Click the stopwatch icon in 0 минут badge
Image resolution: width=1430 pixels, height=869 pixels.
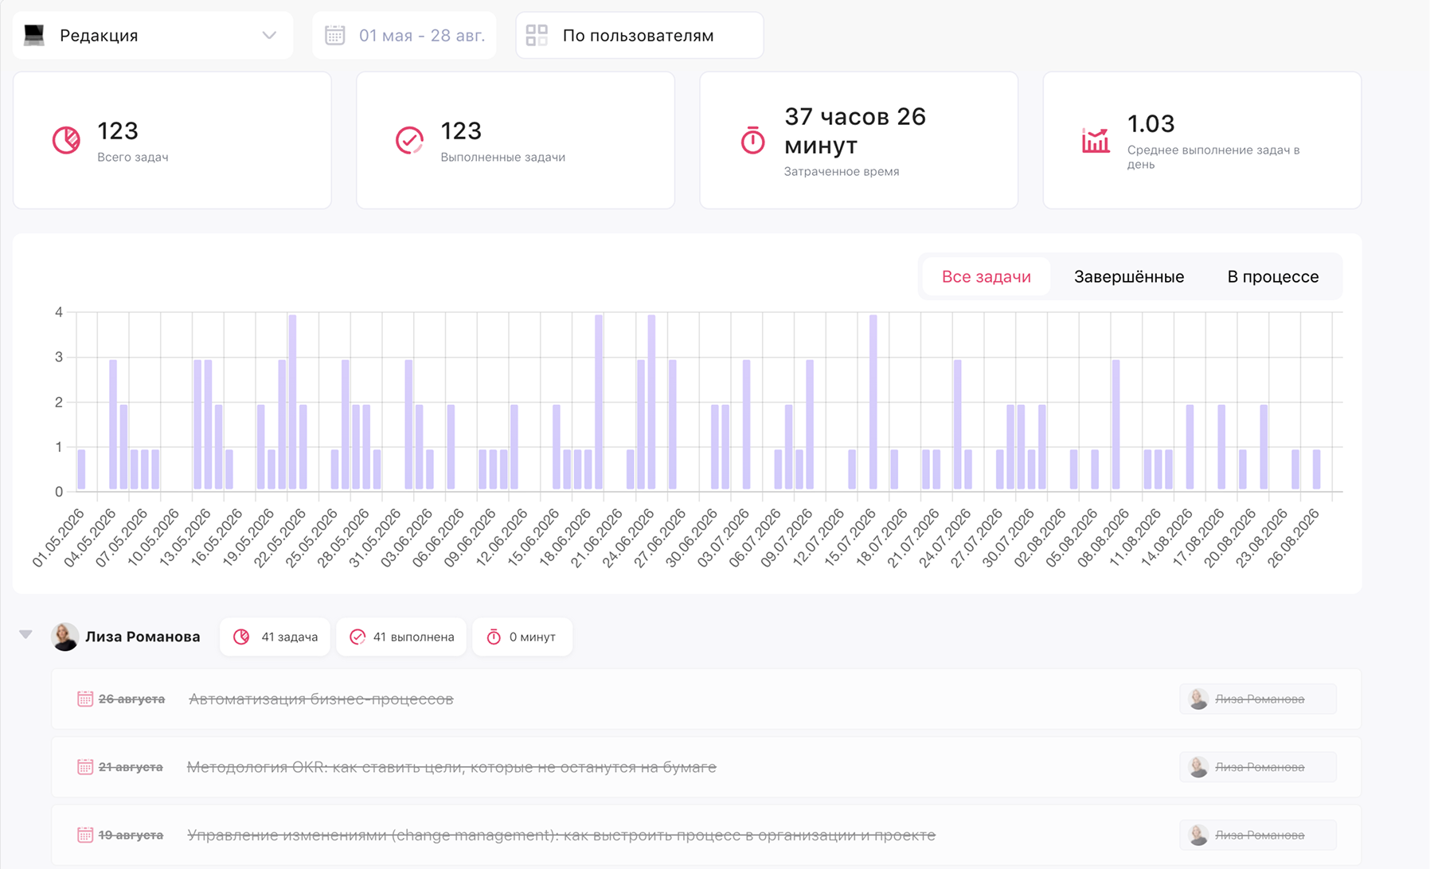(494, 637)
